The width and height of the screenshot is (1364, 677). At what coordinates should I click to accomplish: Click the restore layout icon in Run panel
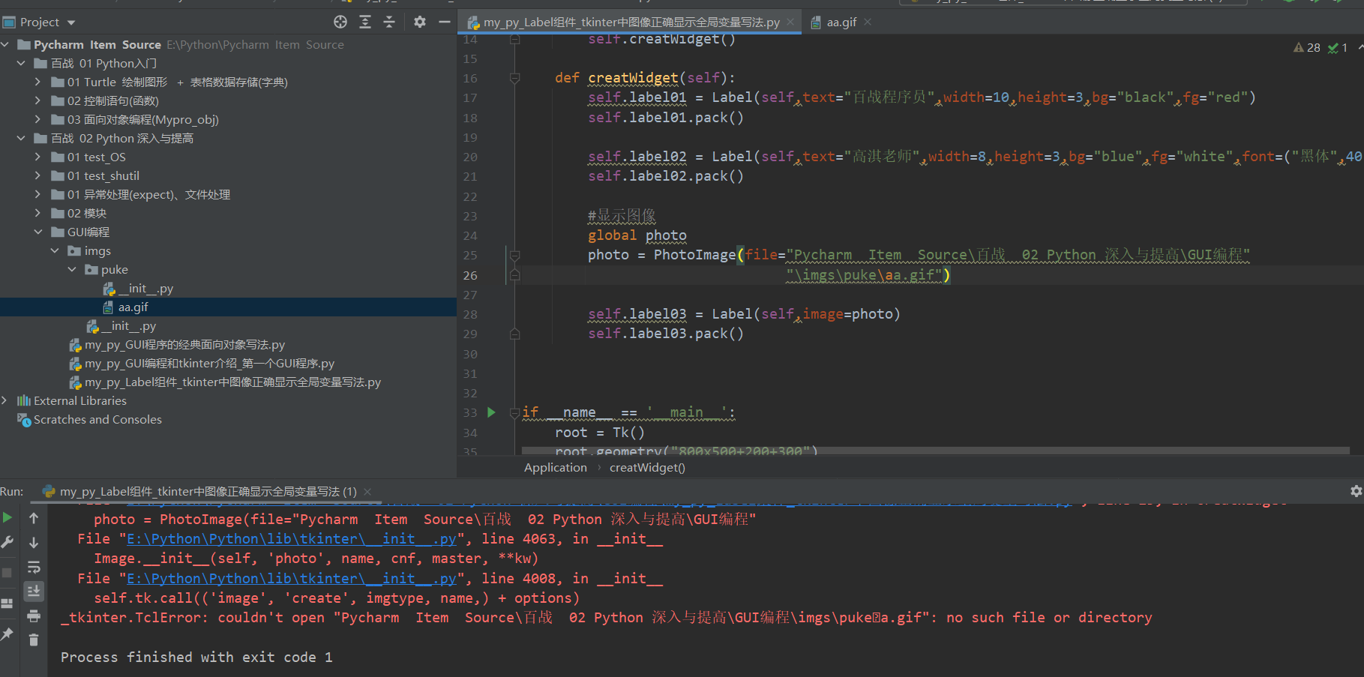pyautogui.click(x=7, y=604)
